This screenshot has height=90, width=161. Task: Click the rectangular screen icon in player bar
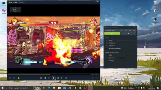click(14, 78)
